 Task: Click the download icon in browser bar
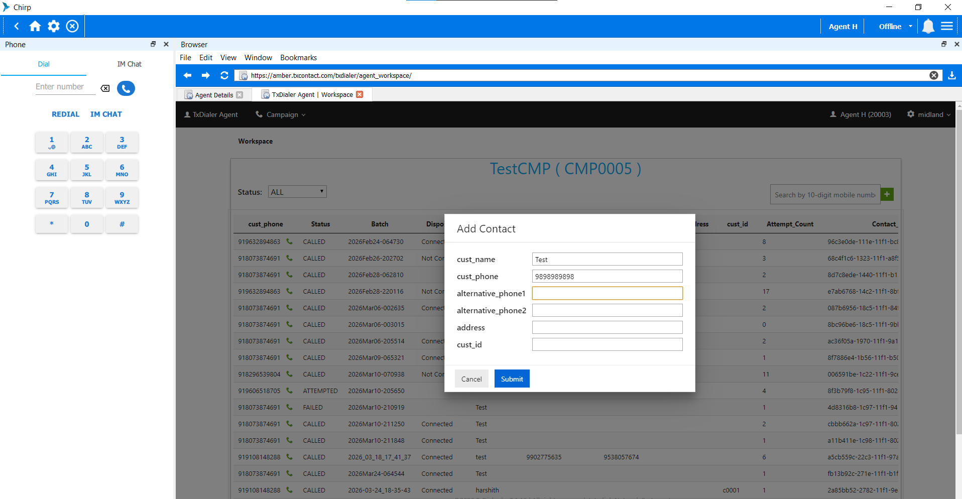pos(951,75)
